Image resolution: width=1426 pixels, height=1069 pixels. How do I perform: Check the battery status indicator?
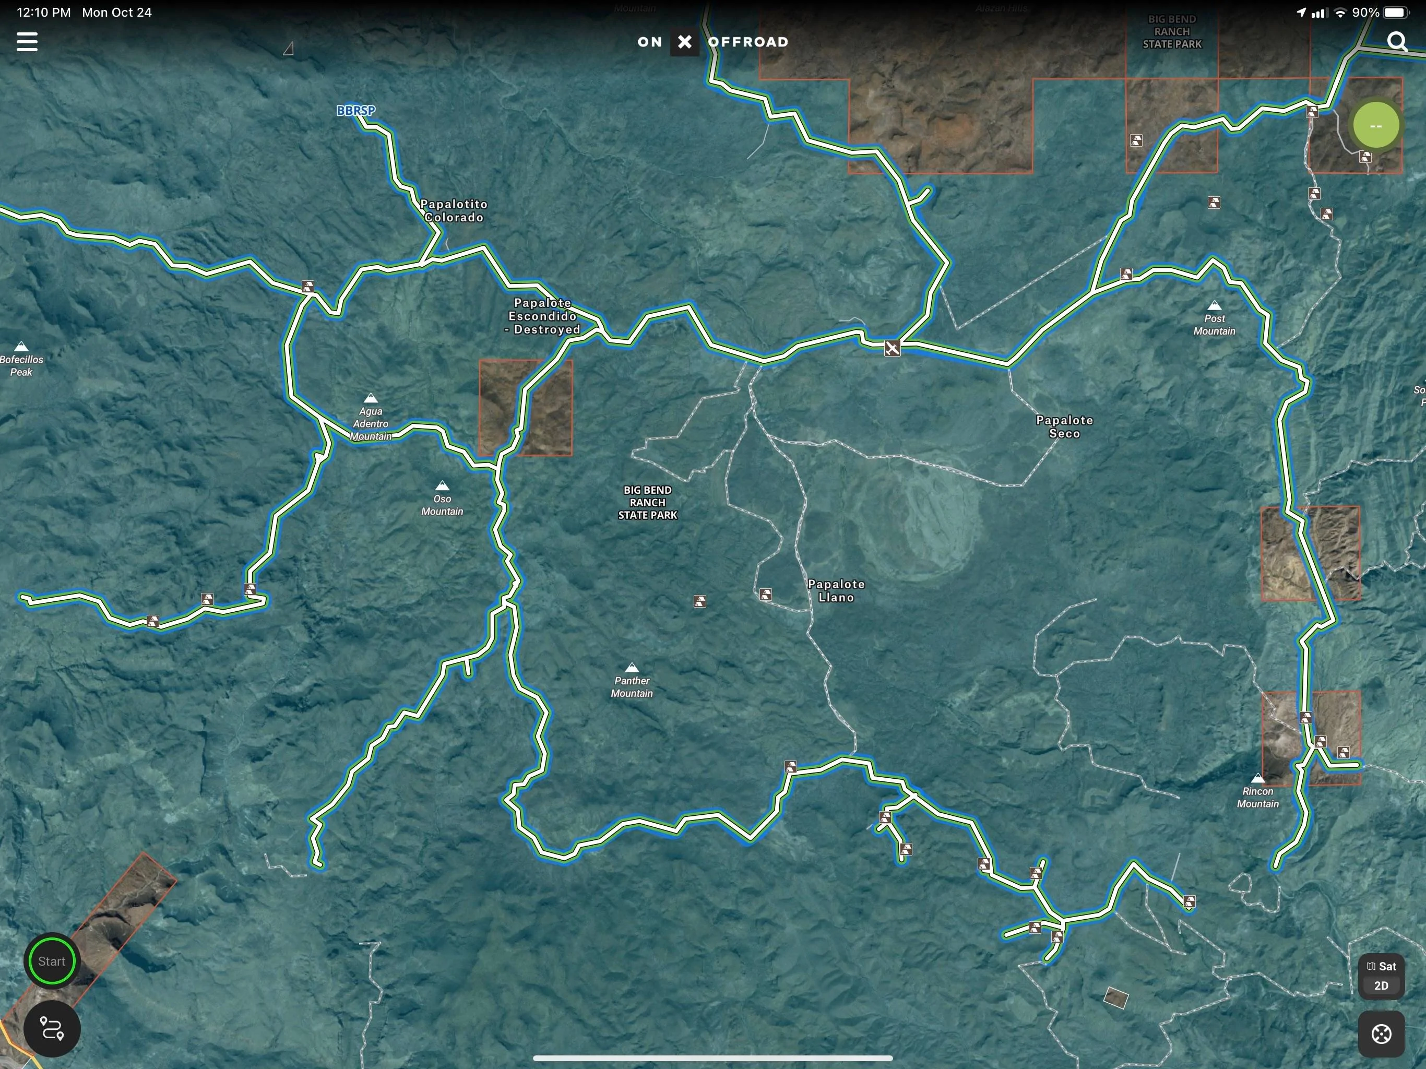coord(1396,12)
